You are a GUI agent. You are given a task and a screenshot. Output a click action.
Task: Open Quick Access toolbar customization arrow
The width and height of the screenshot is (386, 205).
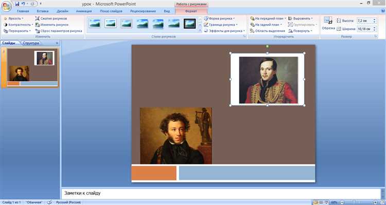coord(40,4)
